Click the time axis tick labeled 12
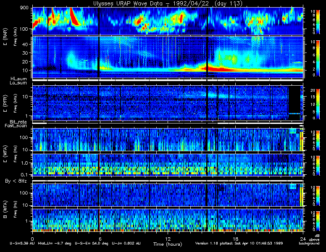Screen dimensions: 326x252 click(x=168, y=239)
